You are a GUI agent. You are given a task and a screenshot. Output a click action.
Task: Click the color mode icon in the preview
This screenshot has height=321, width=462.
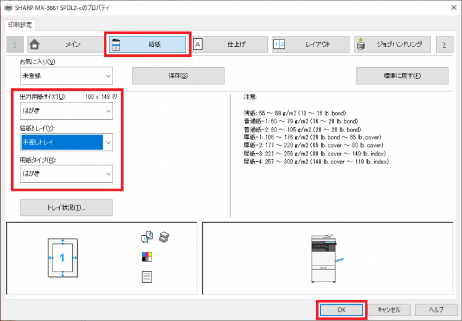(x=147, y=256)
